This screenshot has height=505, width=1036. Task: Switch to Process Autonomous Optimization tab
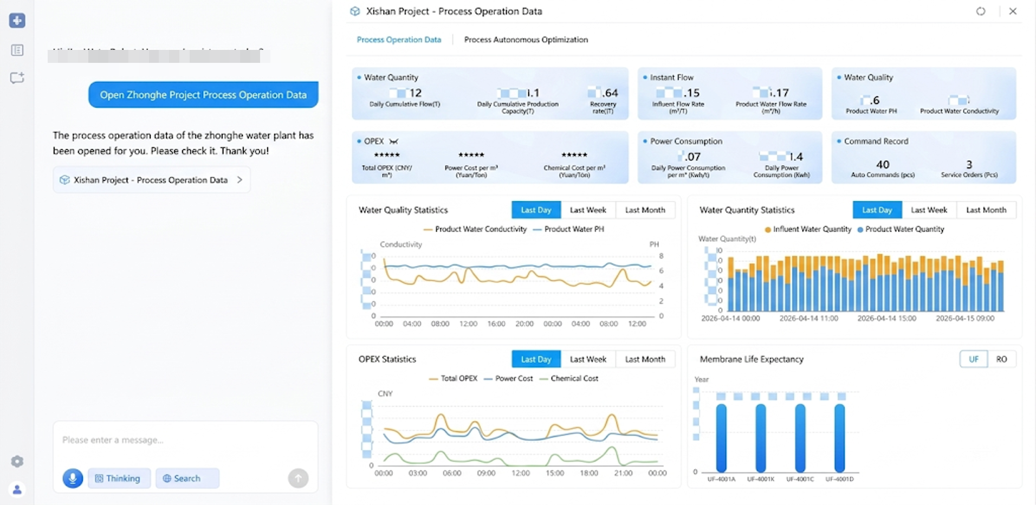526,40
